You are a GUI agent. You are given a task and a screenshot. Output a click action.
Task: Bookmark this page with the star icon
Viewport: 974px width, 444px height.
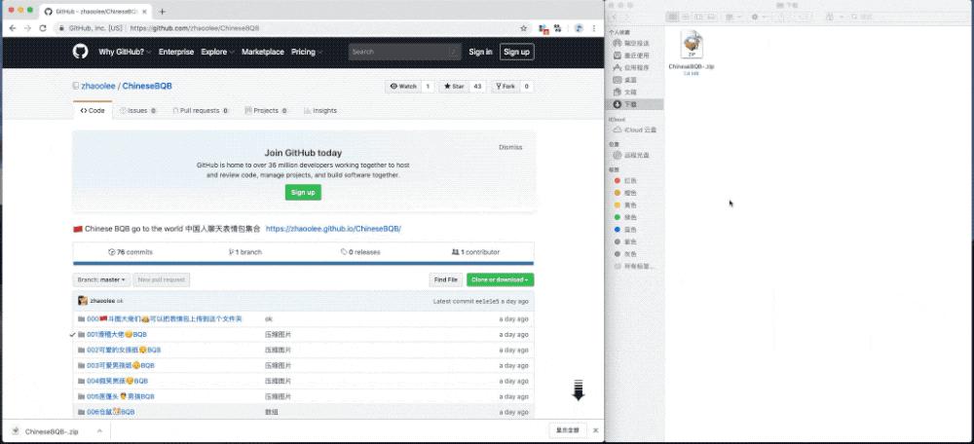[x=524, y=28]
